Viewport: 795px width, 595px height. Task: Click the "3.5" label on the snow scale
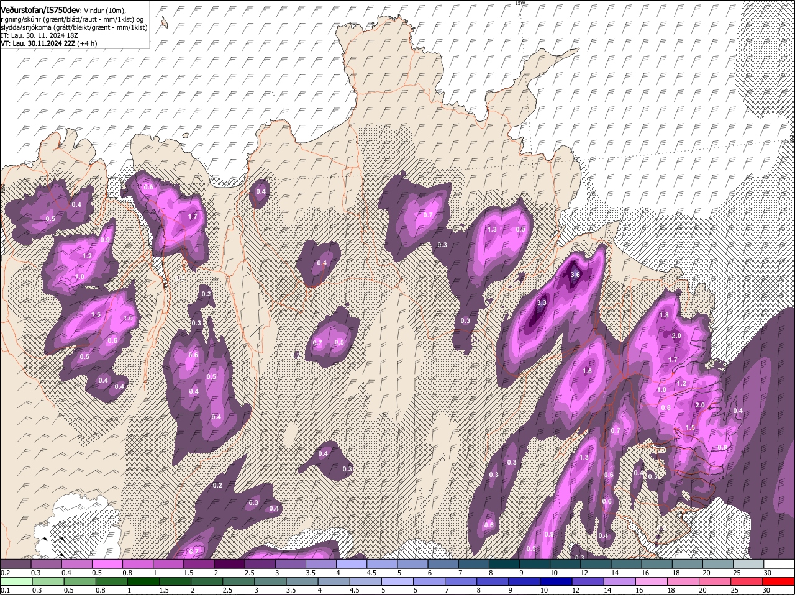click(x=310, y=573)
